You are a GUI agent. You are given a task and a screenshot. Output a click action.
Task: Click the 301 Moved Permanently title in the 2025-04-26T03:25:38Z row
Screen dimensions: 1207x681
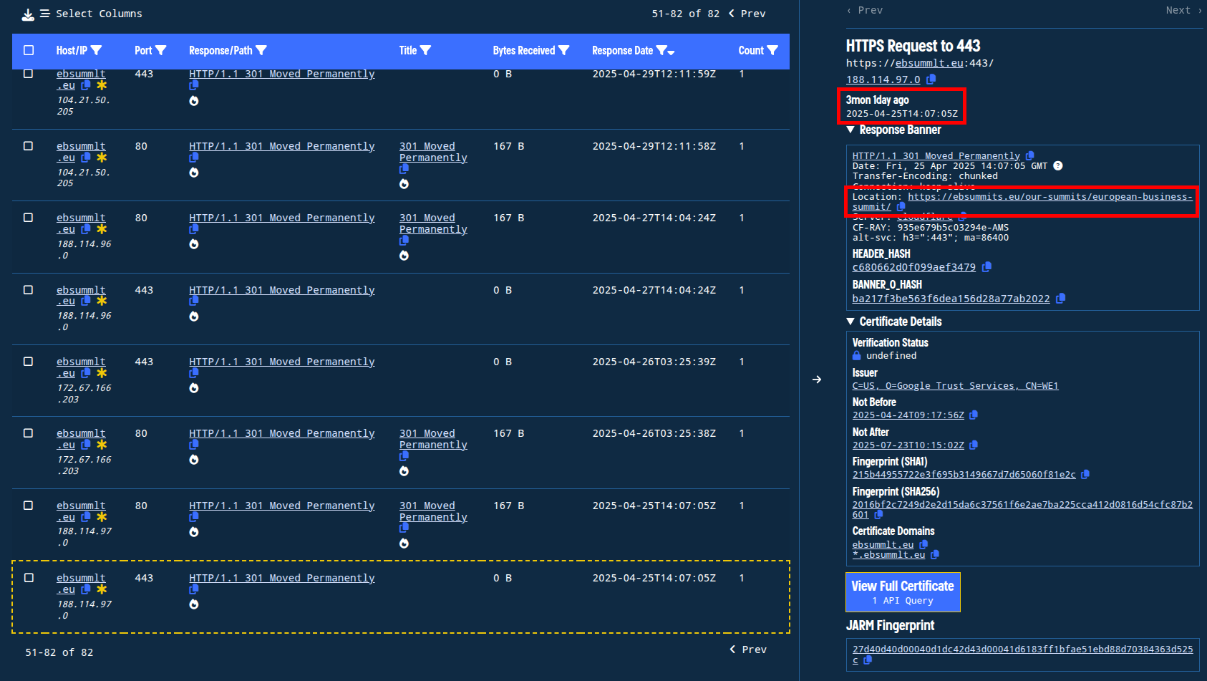coord(433,439)
